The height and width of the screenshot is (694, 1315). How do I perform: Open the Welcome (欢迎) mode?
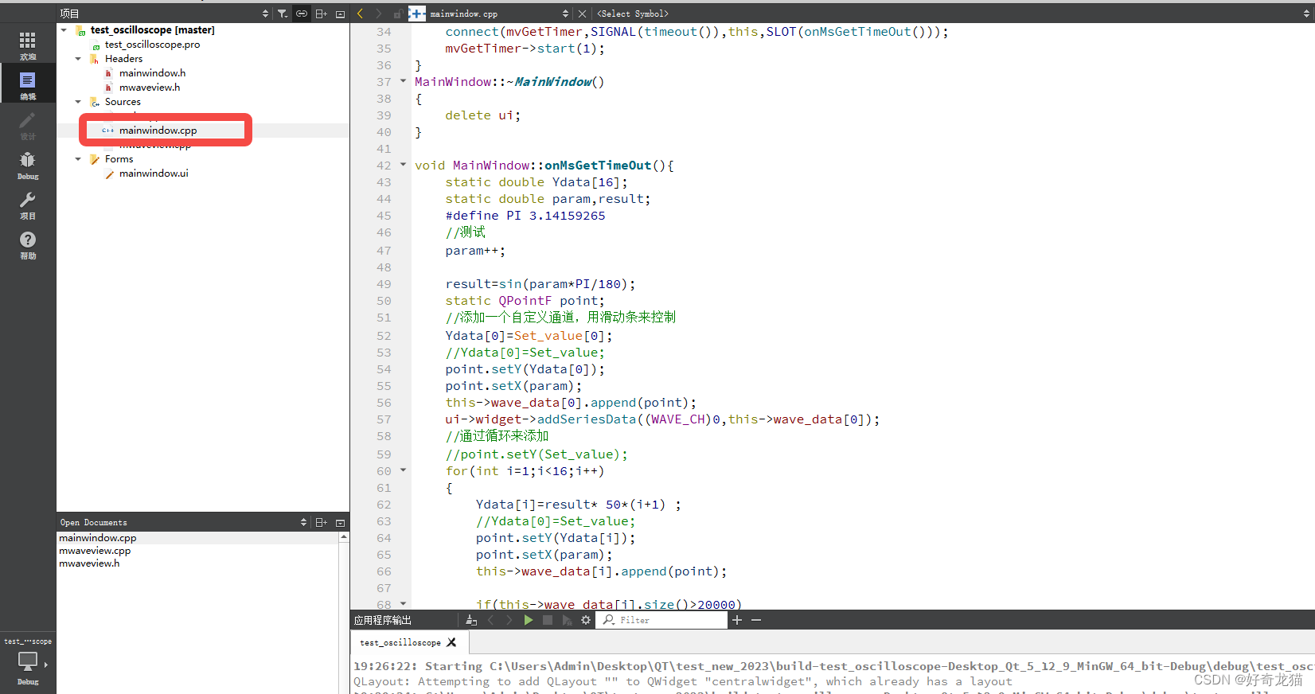[x=28, y=45]
